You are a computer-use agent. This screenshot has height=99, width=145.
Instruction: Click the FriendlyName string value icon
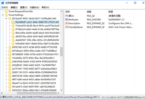point(66,27)
